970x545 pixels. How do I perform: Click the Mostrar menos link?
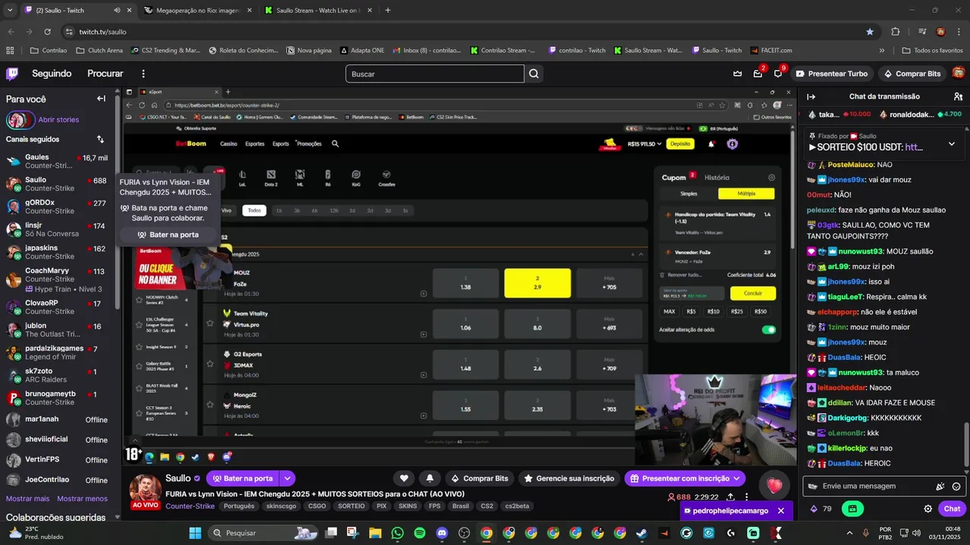click(x=83, y=499)
